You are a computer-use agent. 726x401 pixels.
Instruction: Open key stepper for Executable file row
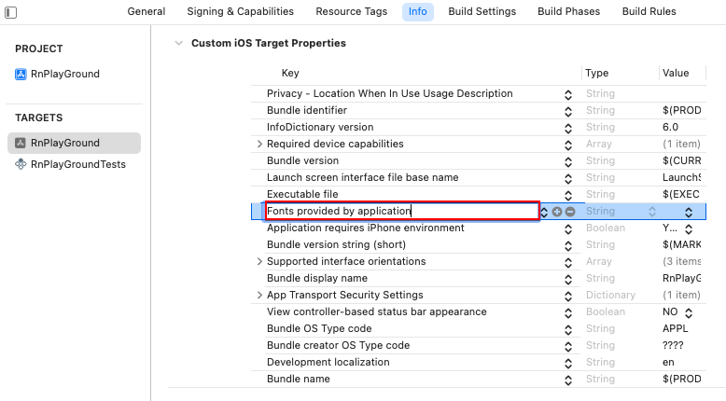(x=568, y=195)
